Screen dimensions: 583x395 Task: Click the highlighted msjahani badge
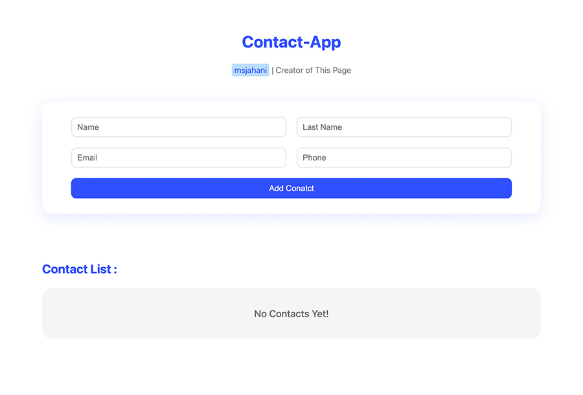click(250, 69)
